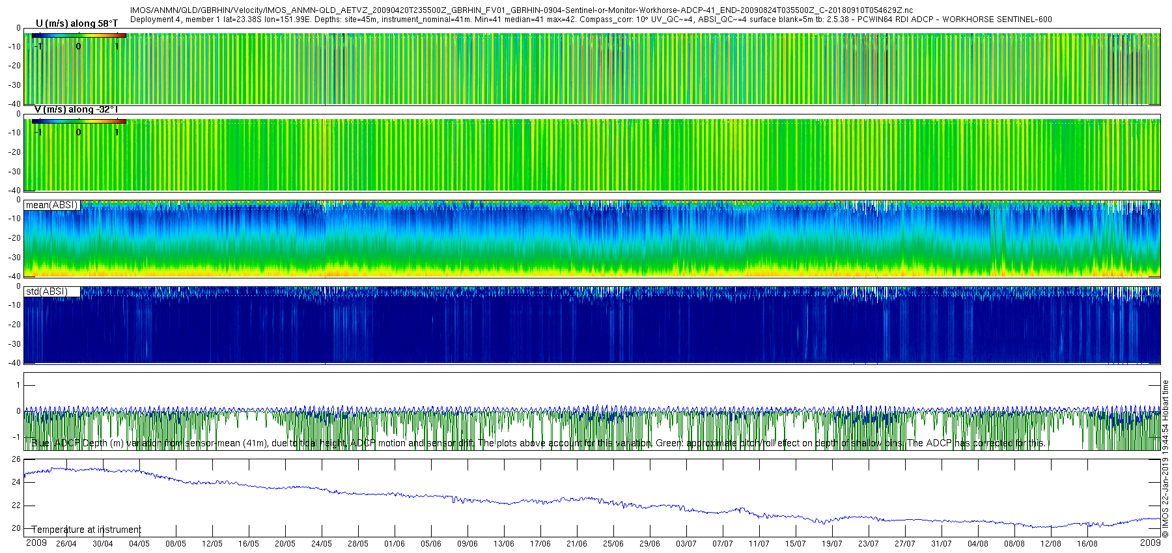Click the std(ABSI) panel label
This screenshot has width=1172, height=553.
point(47,291)
